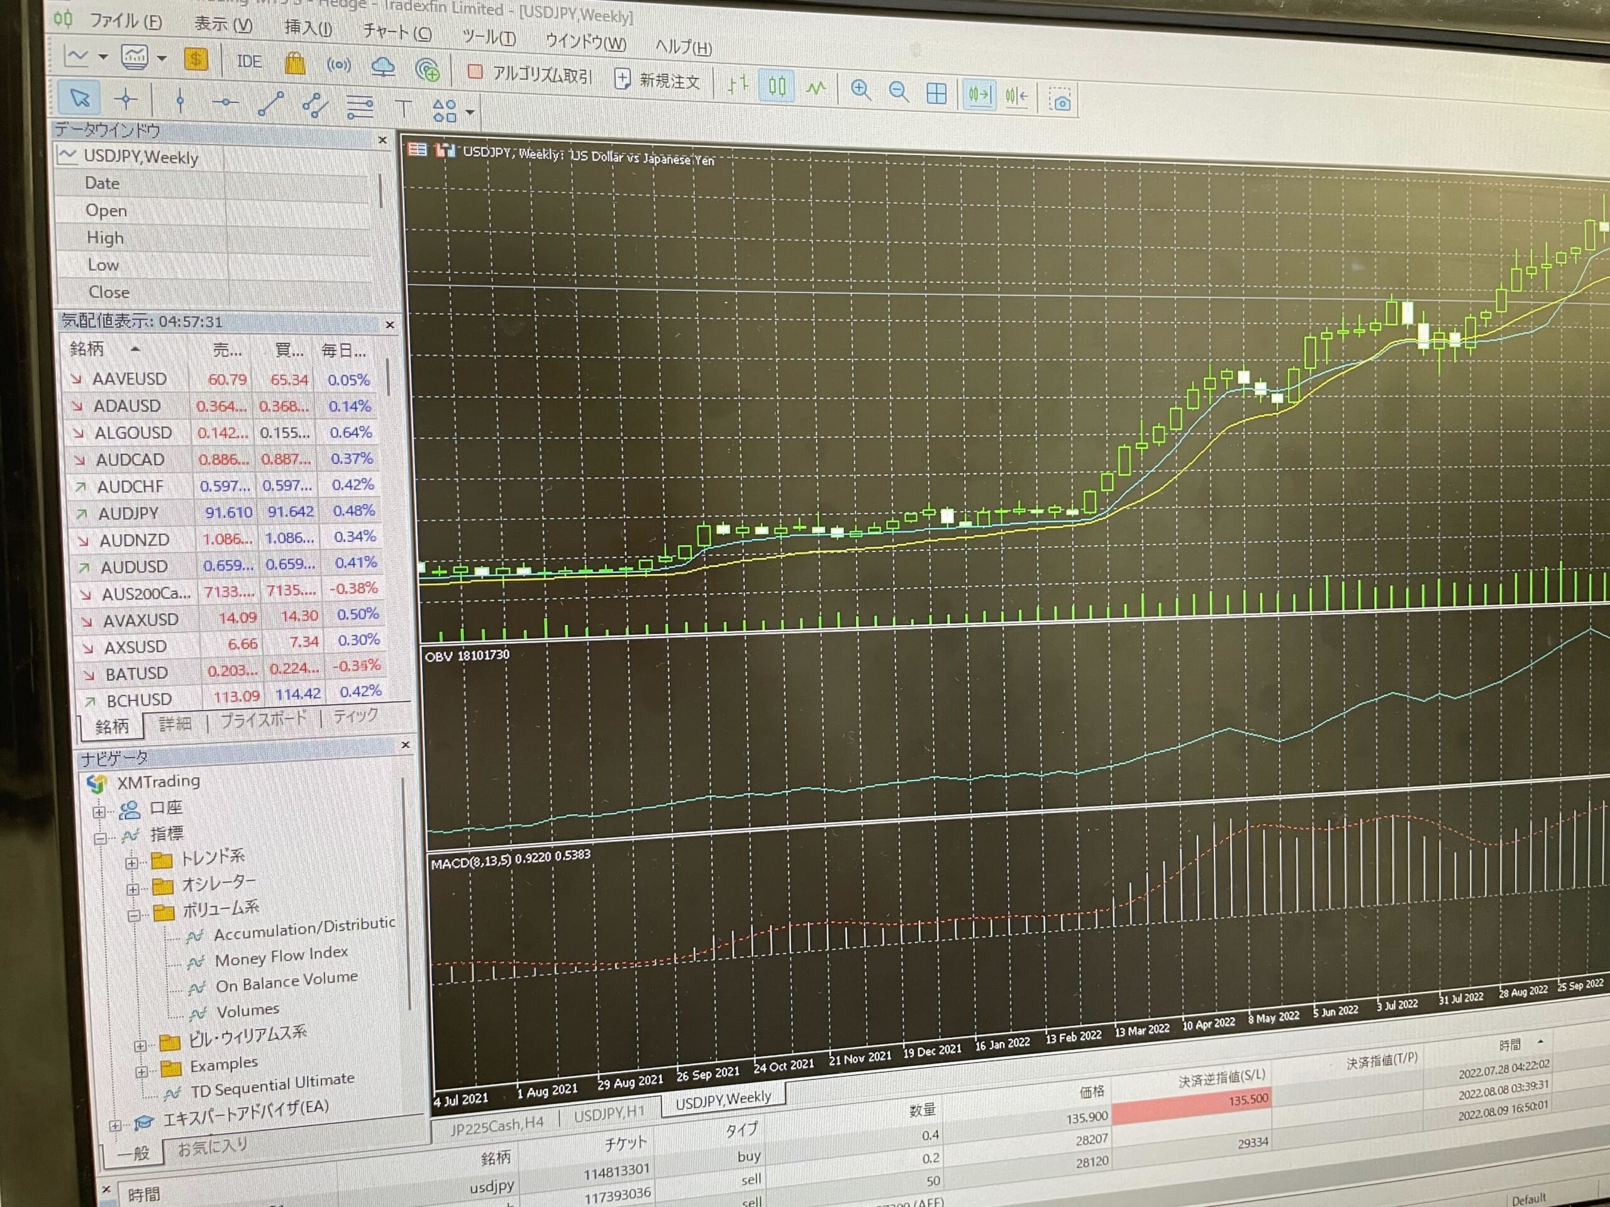Select the AUDJPY symbol row
Viewport: 1610px width, 1207px height.
[129, 513]
